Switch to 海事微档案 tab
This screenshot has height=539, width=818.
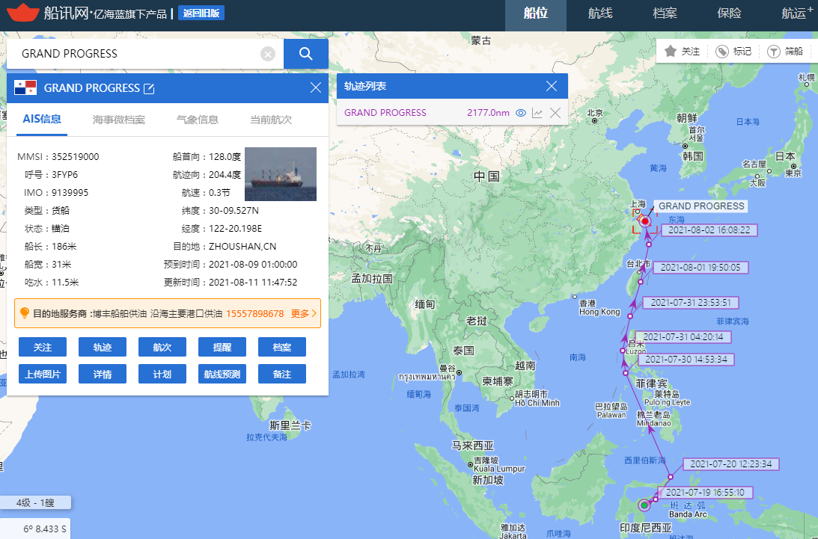[119, 120]
